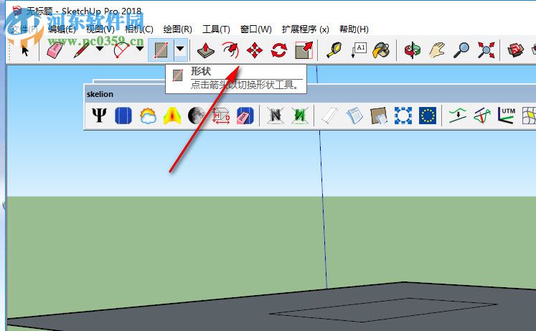Select the arrow Select tool

coord(24,50)
